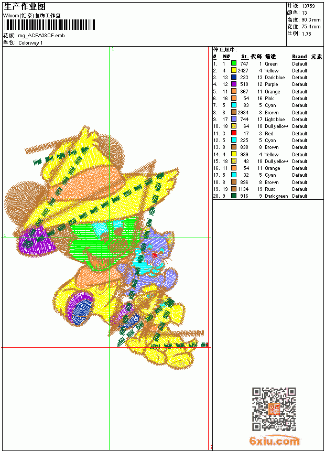
Task: Select the Dark green swatch in row 20
Action: [x=234, y=196]
